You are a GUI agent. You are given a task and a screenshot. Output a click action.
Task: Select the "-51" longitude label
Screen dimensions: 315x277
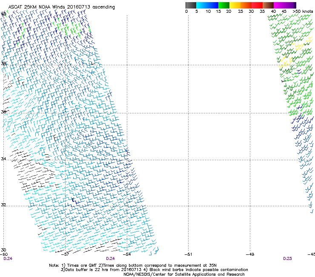[x=188, y=254]
